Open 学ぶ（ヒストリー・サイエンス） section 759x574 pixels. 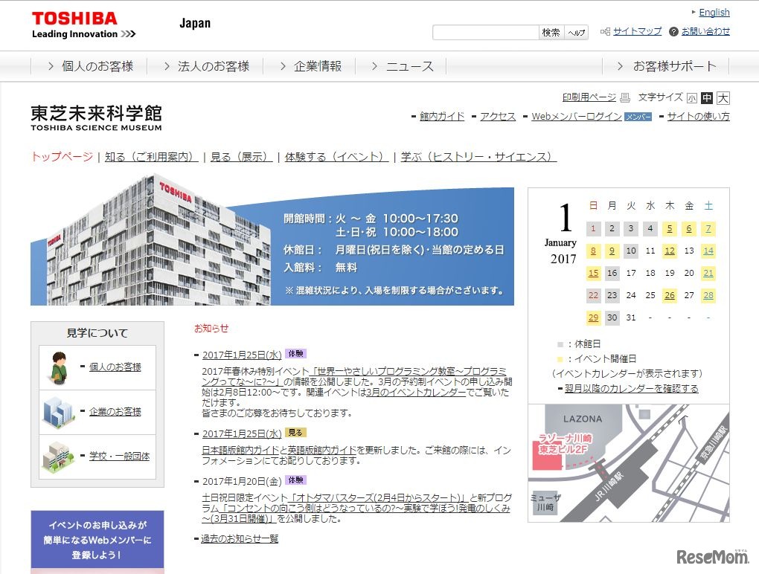(x=478, y=157)
